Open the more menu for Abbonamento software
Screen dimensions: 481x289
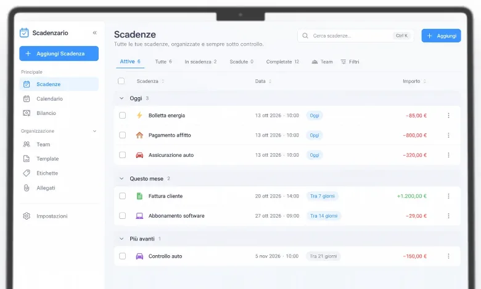point(448,216)
